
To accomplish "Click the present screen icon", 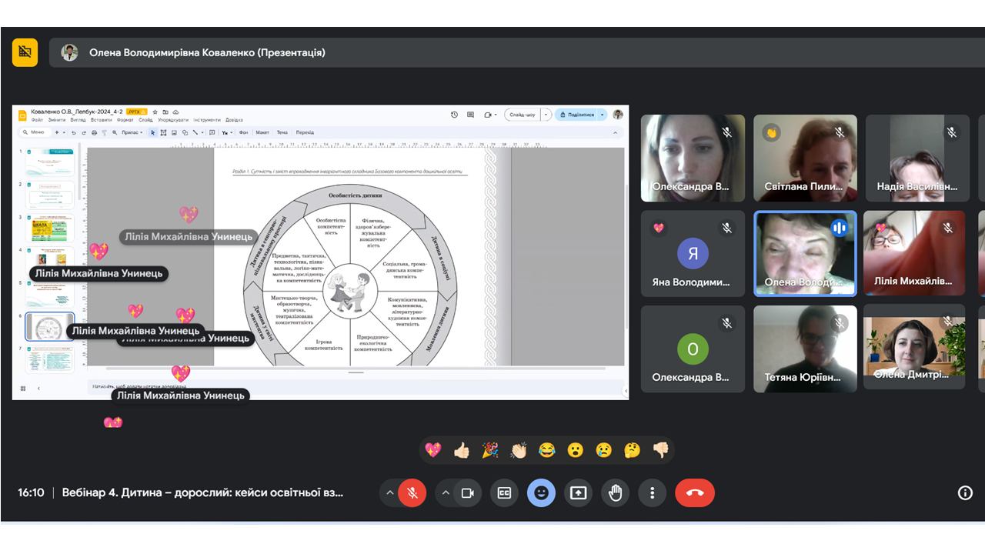I will (578, 493).
